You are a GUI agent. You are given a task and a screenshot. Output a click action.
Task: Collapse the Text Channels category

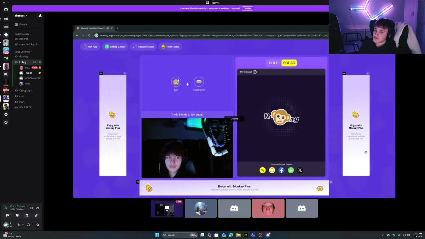(23, 34)
